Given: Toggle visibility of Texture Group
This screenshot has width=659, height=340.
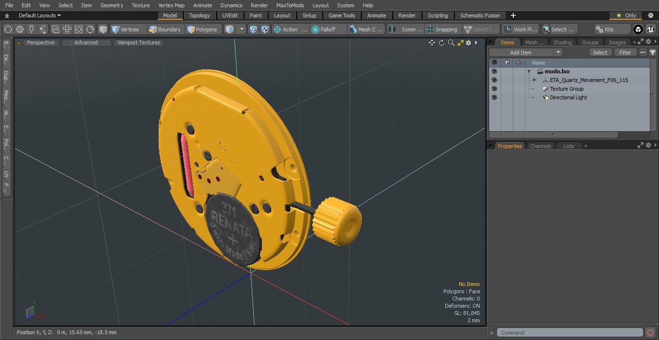Looking at the screenshot, I should [494, 89].
